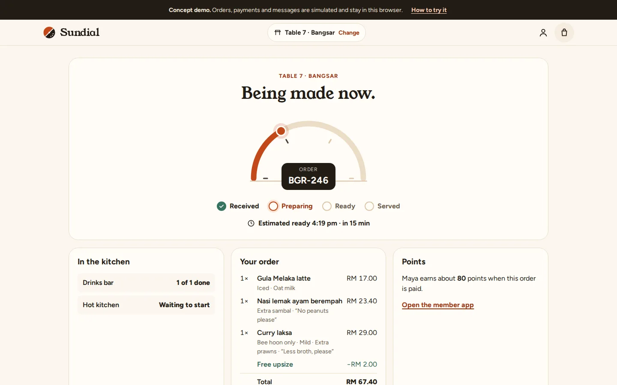The image size is (617, 385).
Task: Click the Waiting to start status
Action: pos(184,305)
